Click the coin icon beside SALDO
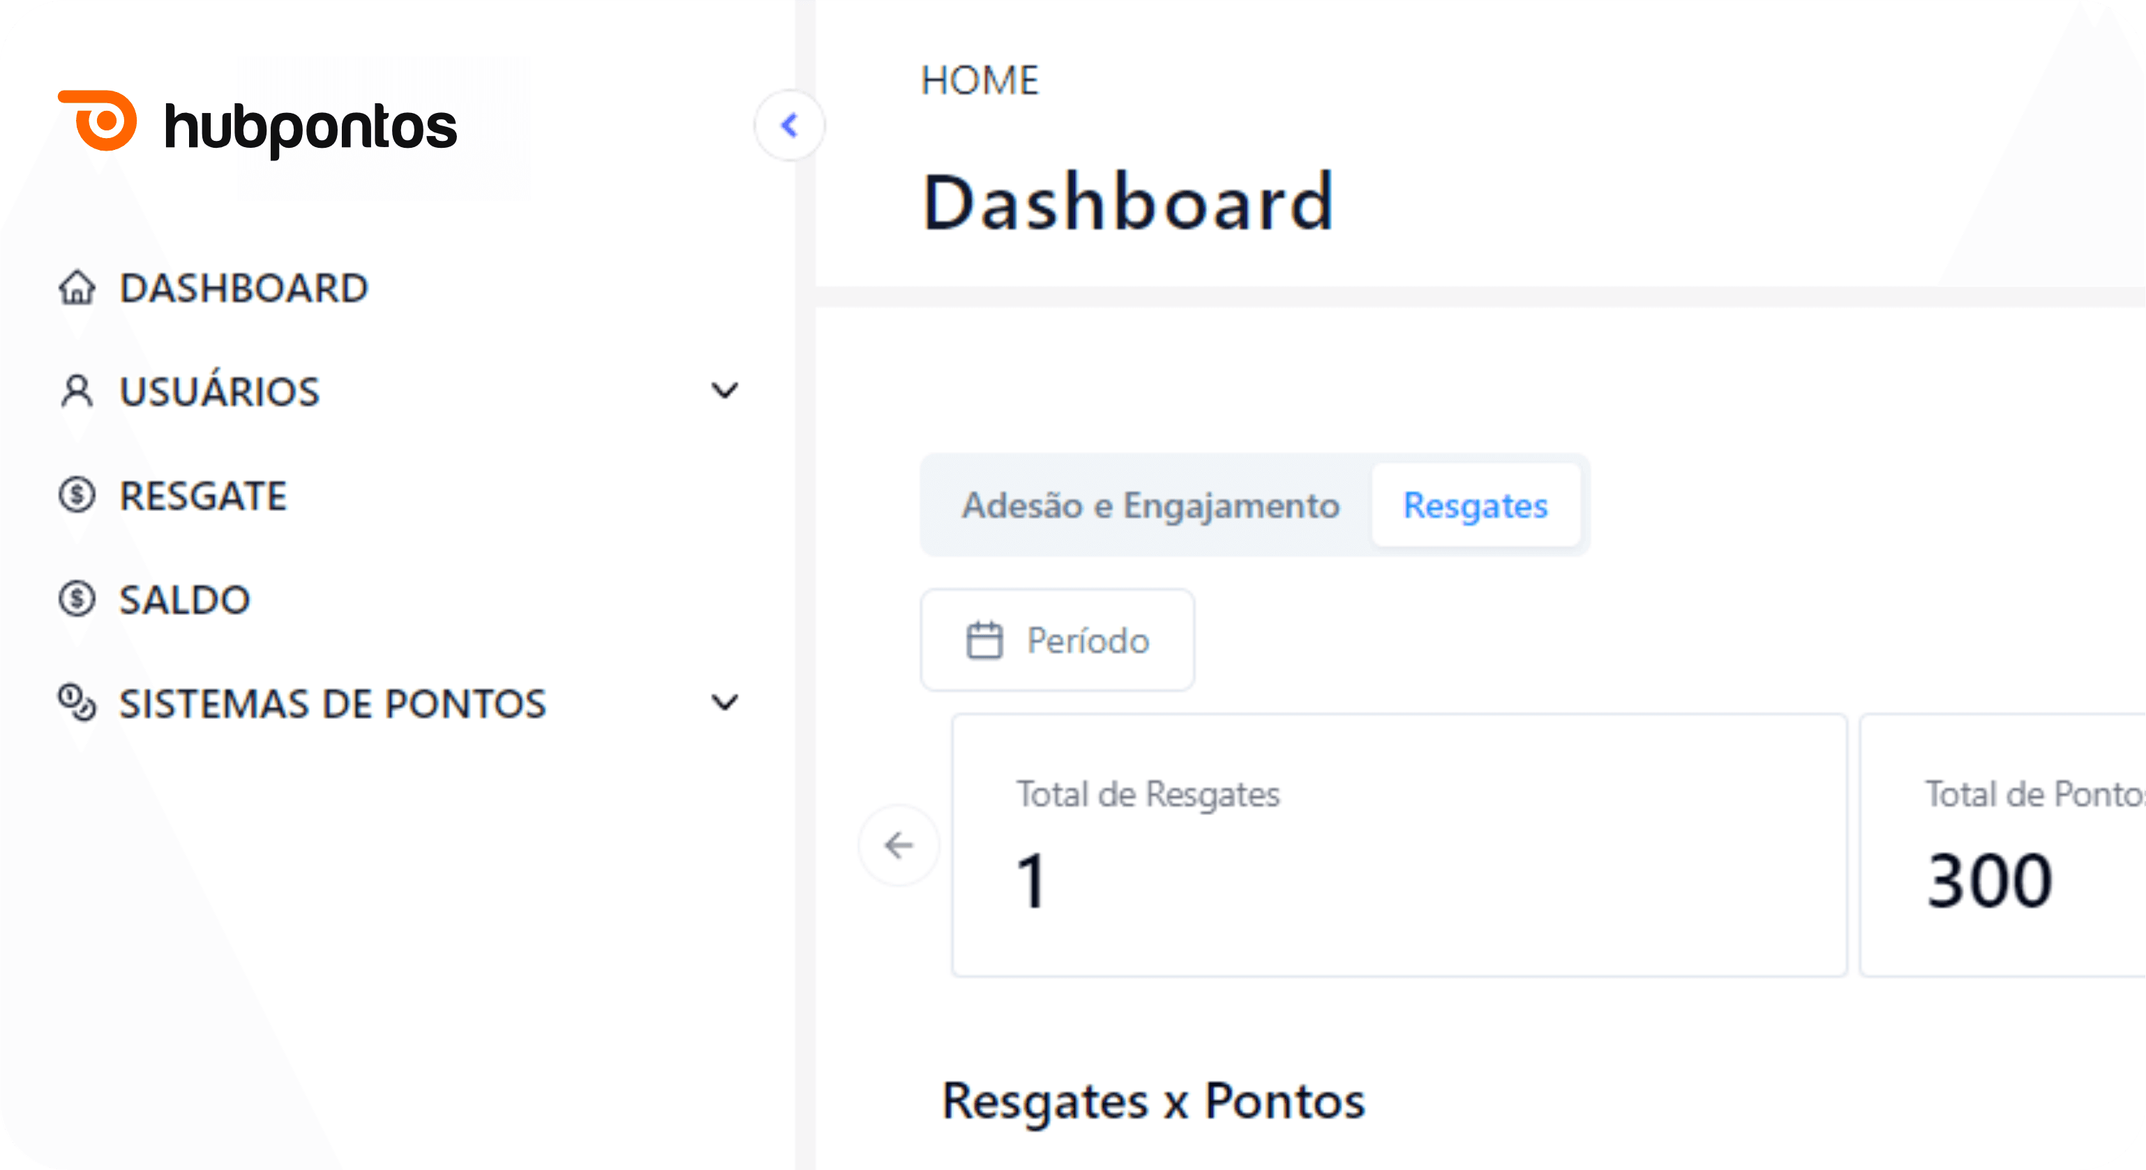 (x=77, y=599)
